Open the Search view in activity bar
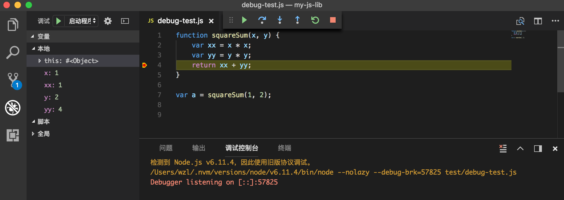The width and height of the screenshot is (564, 200). coord(13,52)
